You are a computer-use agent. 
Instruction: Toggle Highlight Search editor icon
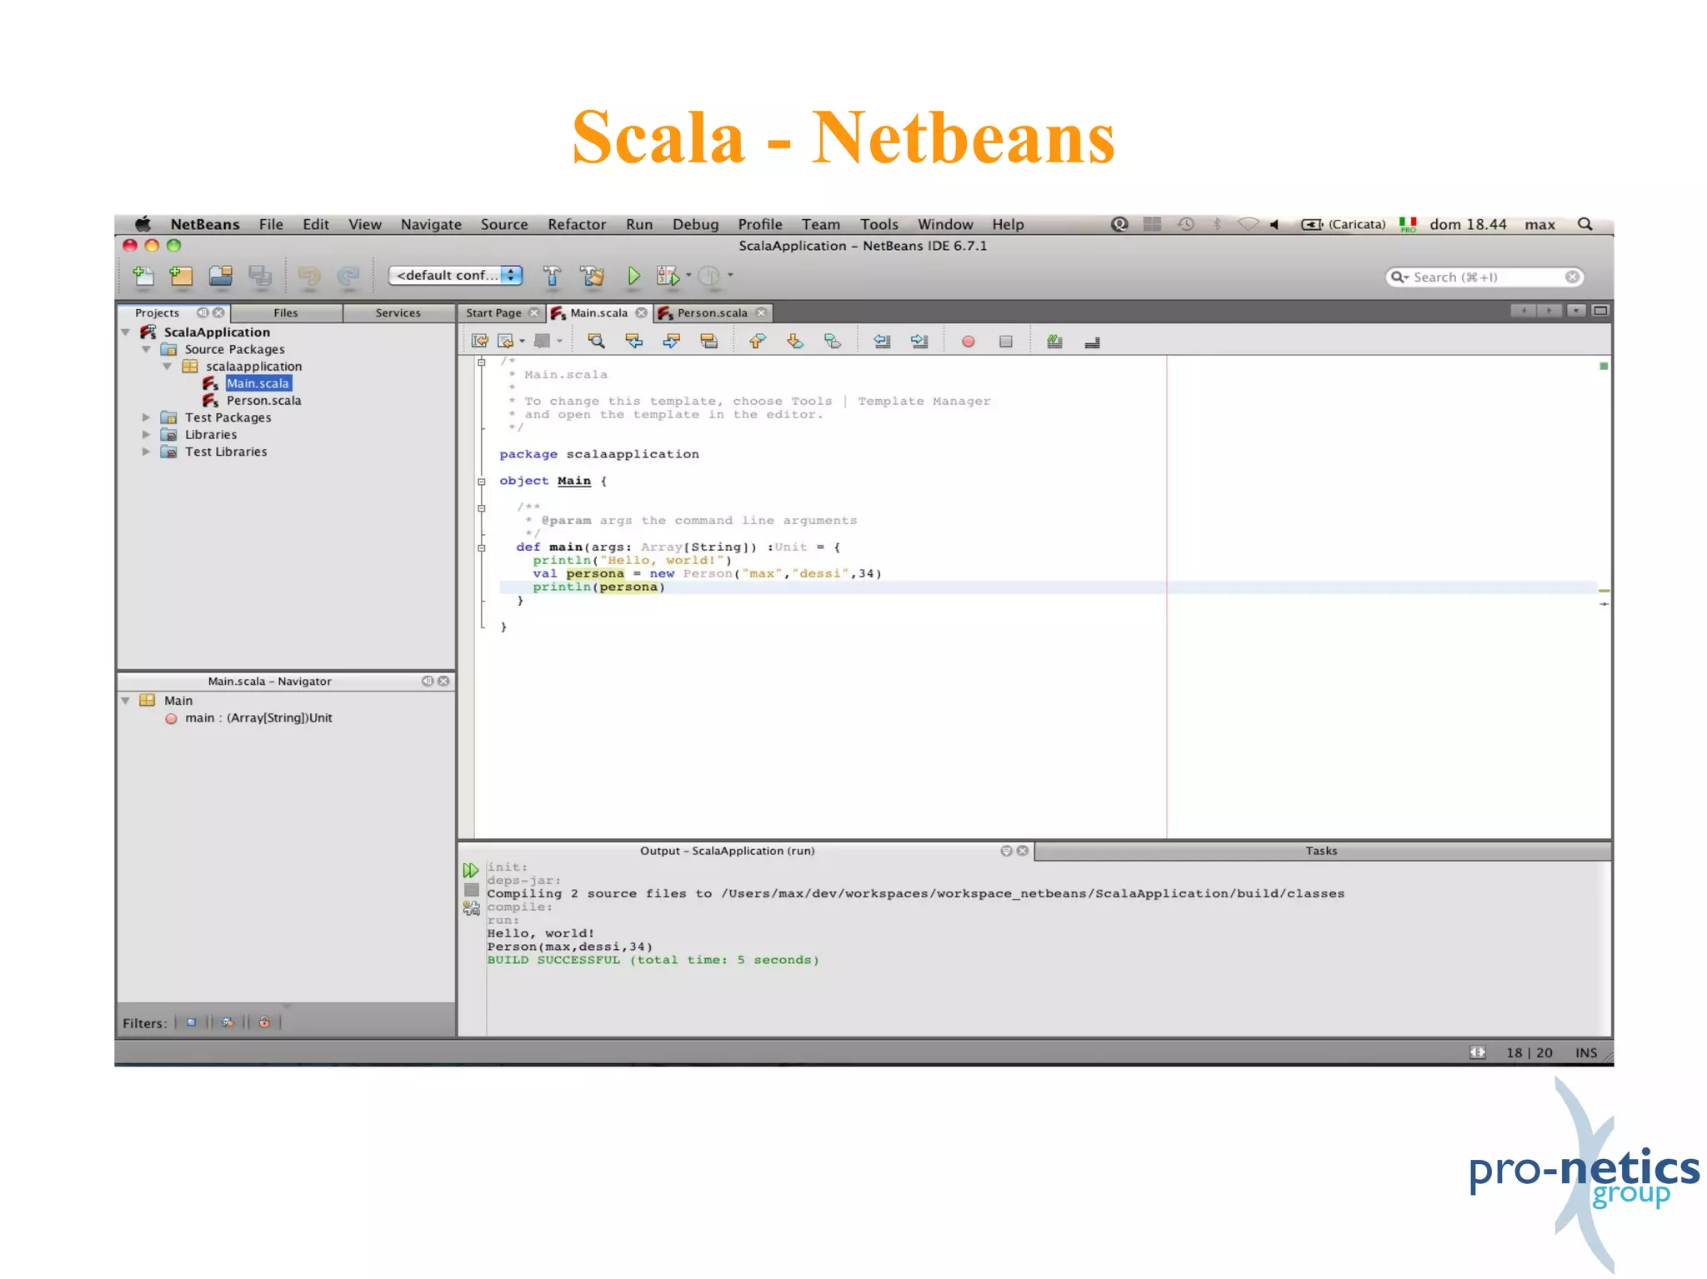pyautogui.click(x=709, y=341)
